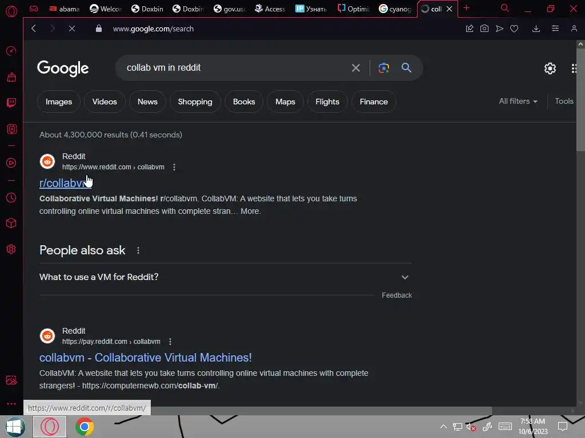Open more options for pay.reddit.com result

click(x=170, y=342)
